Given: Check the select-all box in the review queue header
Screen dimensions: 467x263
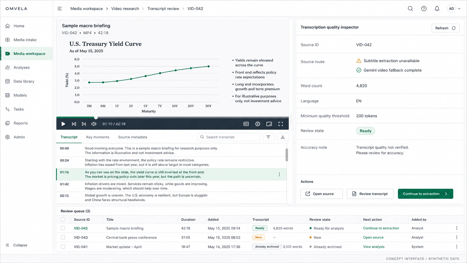Looking at the screenshot, I should [63, 219].
